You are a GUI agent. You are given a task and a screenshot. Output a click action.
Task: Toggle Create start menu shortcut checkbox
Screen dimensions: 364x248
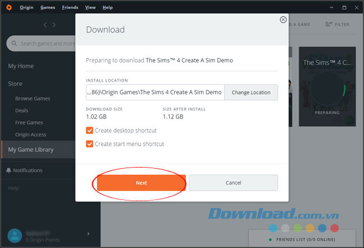tap(90, 144)
